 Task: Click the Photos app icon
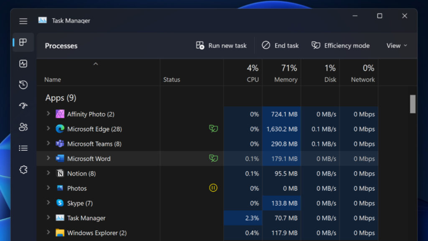(60, 188)
